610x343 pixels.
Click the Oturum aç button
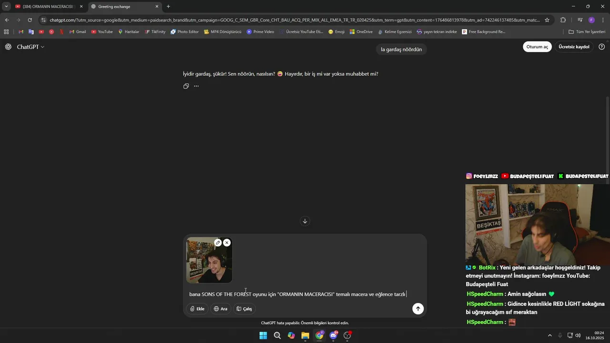pos(537,47)
